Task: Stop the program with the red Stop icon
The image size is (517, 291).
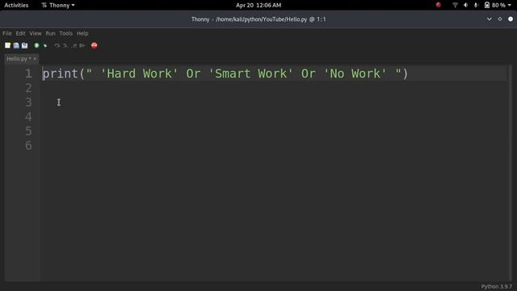Action: tap(95, 45)
